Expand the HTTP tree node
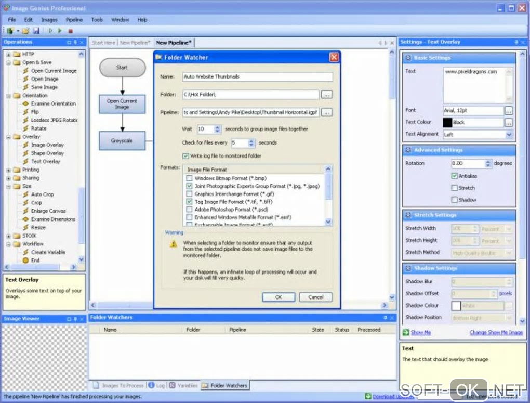This screenshot has height=403, width=530. [8, 54]
